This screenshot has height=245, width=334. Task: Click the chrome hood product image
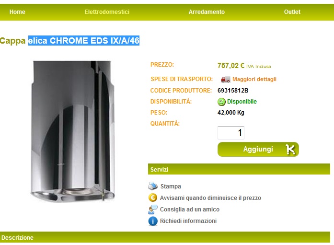coord(72,131)
